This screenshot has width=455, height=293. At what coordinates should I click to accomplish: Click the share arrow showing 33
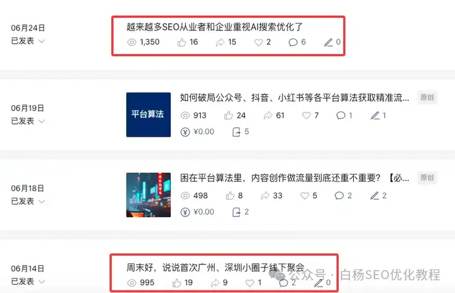tap(265, 196)
